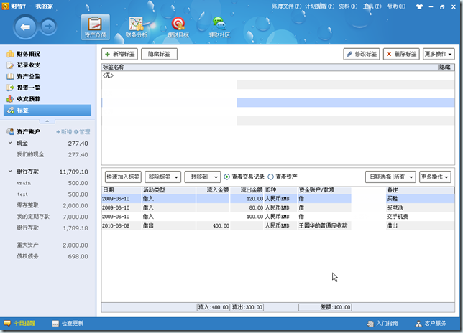Click the 今日提醒 icon in status bar
This screenshot has height=333, width=463.
pyautogui.click(x=7, y=323)
